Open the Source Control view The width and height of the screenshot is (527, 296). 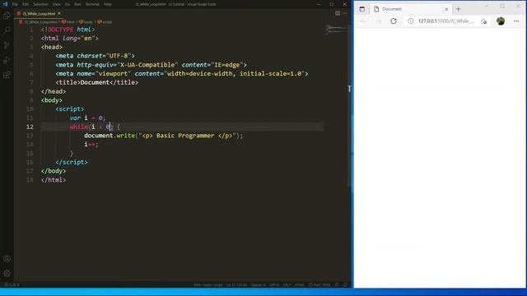pyautogui.click(x=7, y=45)
